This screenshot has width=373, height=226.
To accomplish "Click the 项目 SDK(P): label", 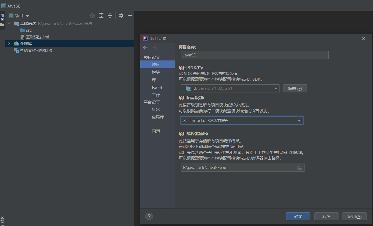I will pos(191,68).
